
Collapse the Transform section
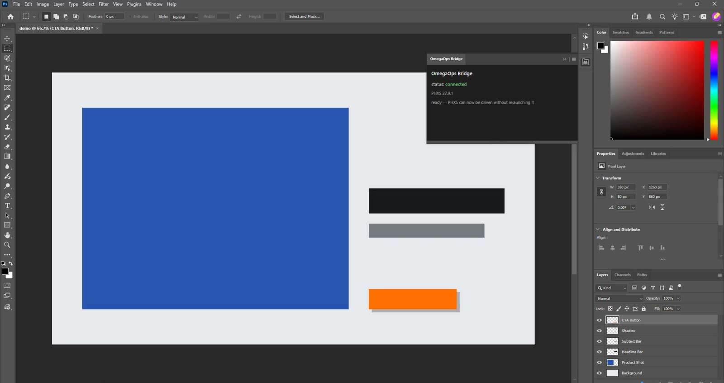click(x=598, y=178)
